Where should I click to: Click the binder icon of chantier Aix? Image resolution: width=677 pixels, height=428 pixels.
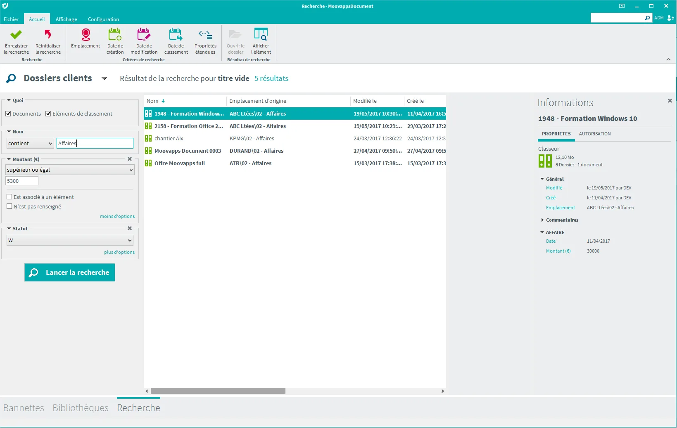(148, 138)
